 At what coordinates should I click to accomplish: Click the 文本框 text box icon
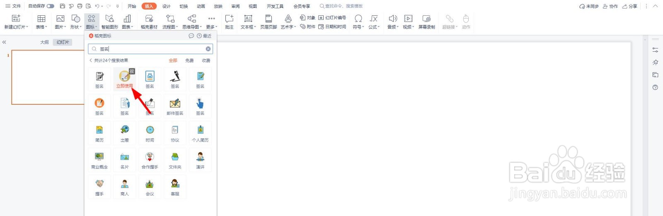[248, 19]
